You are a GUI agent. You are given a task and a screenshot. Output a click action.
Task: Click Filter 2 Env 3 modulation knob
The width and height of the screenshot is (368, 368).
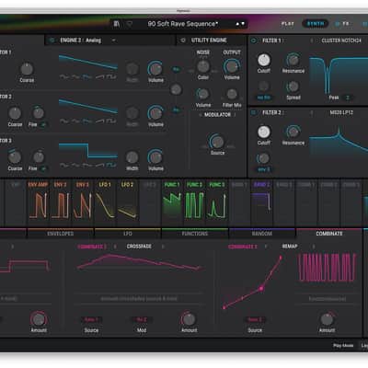[x=263, y=158]
